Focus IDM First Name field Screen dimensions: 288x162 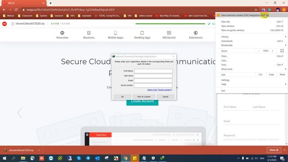(153, 71)
